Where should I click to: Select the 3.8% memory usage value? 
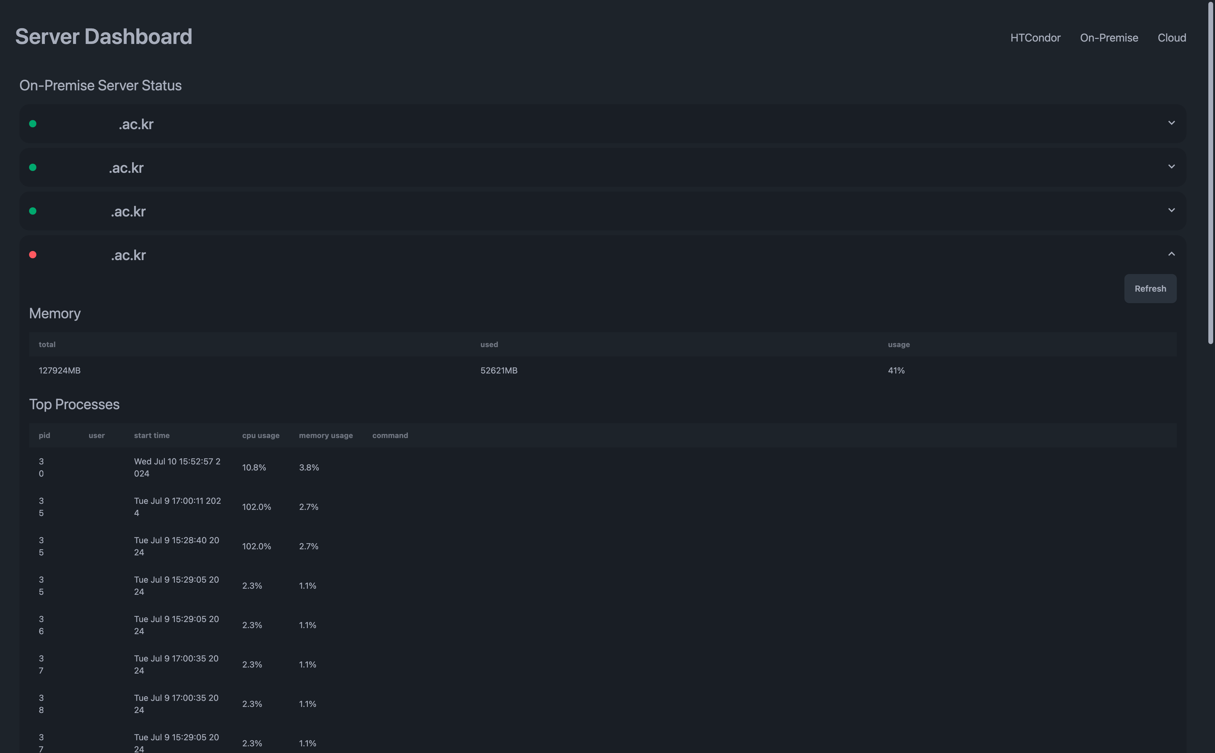(x=309, y=468)
